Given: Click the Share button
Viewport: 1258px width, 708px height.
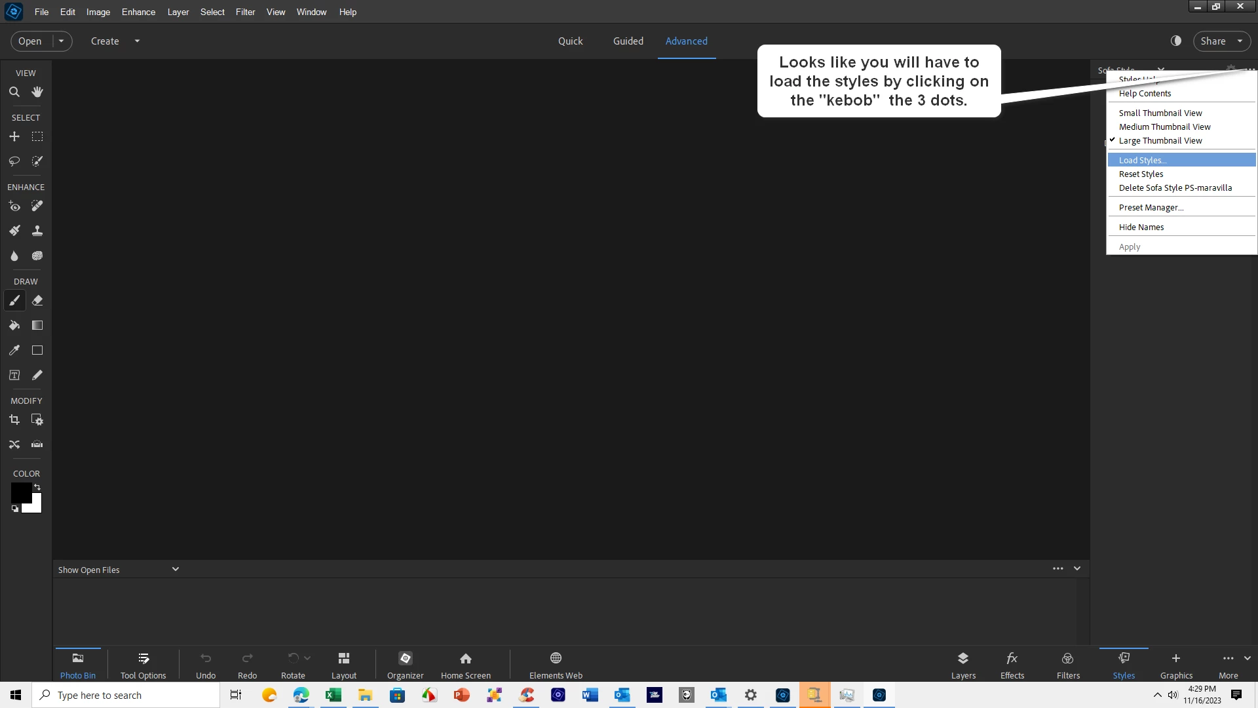Looking at the screenshot, I should [x=1213, y=41].
